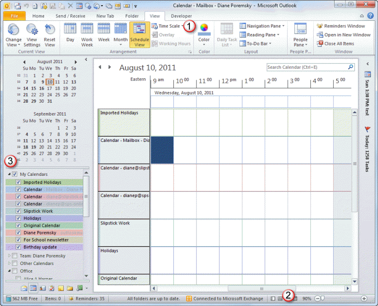Click the search magnifier icon
Image resolution: width=378 pixels, height=306 pixels.
(351, 67)
